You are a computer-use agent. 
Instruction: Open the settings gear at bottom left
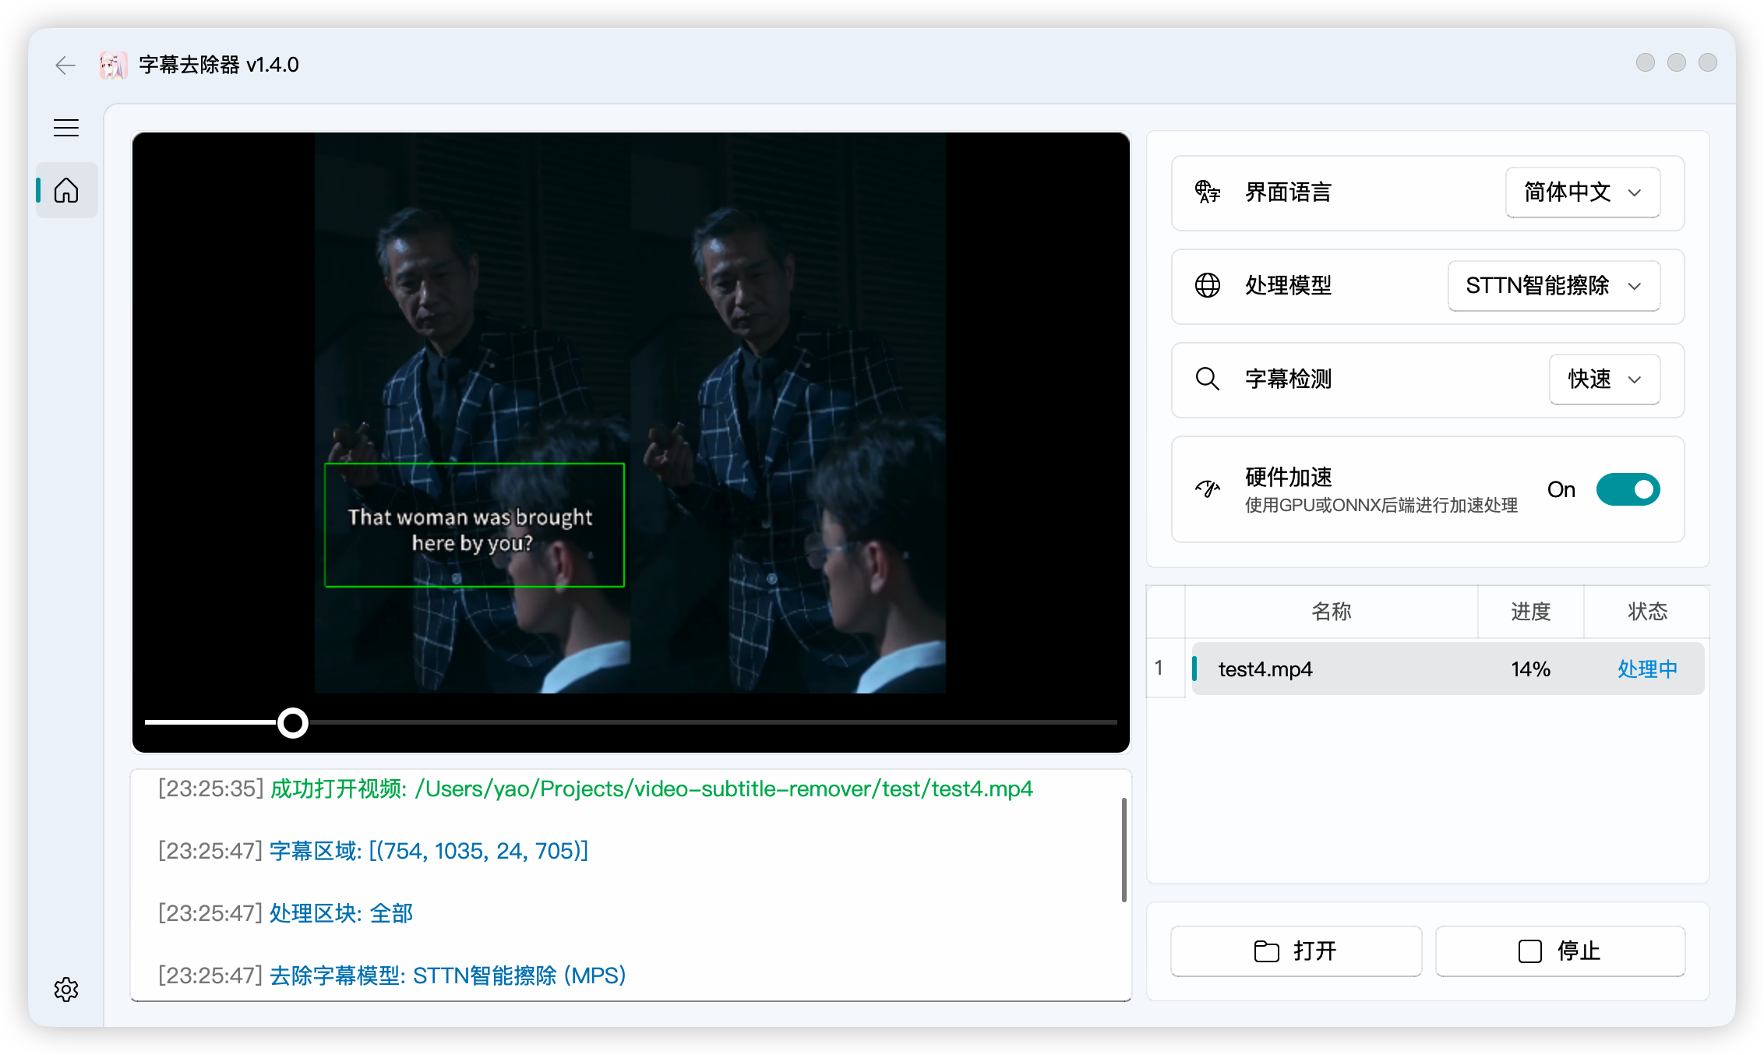tap(66, 990)
